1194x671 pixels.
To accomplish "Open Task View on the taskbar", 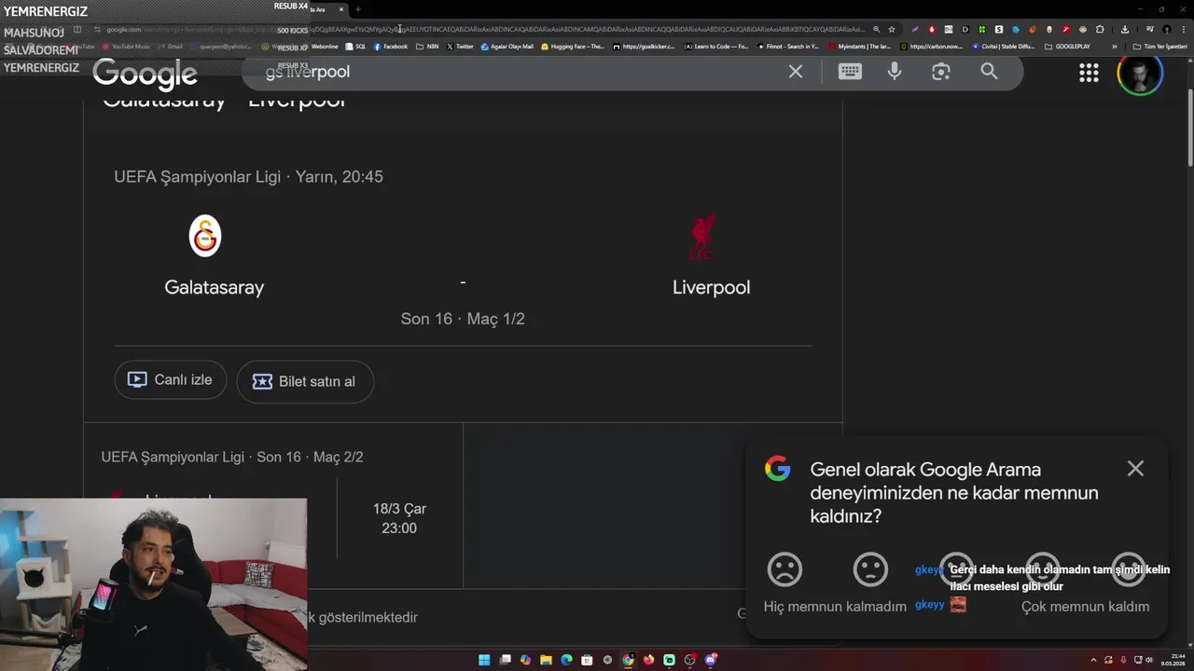I will [505, 660].
